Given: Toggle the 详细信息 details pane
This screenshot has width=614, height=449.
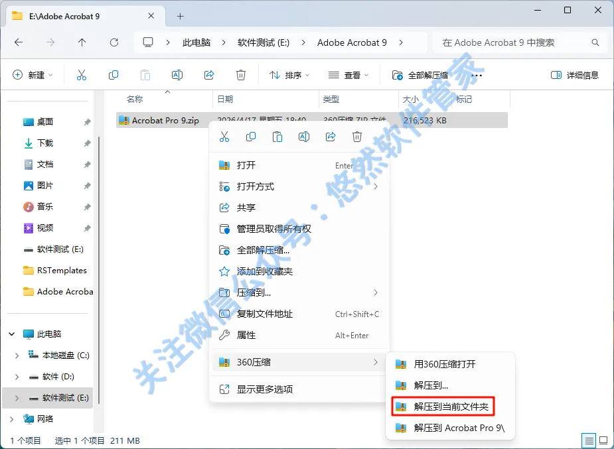Looking at the screenshot, I should tap(574, 75).
